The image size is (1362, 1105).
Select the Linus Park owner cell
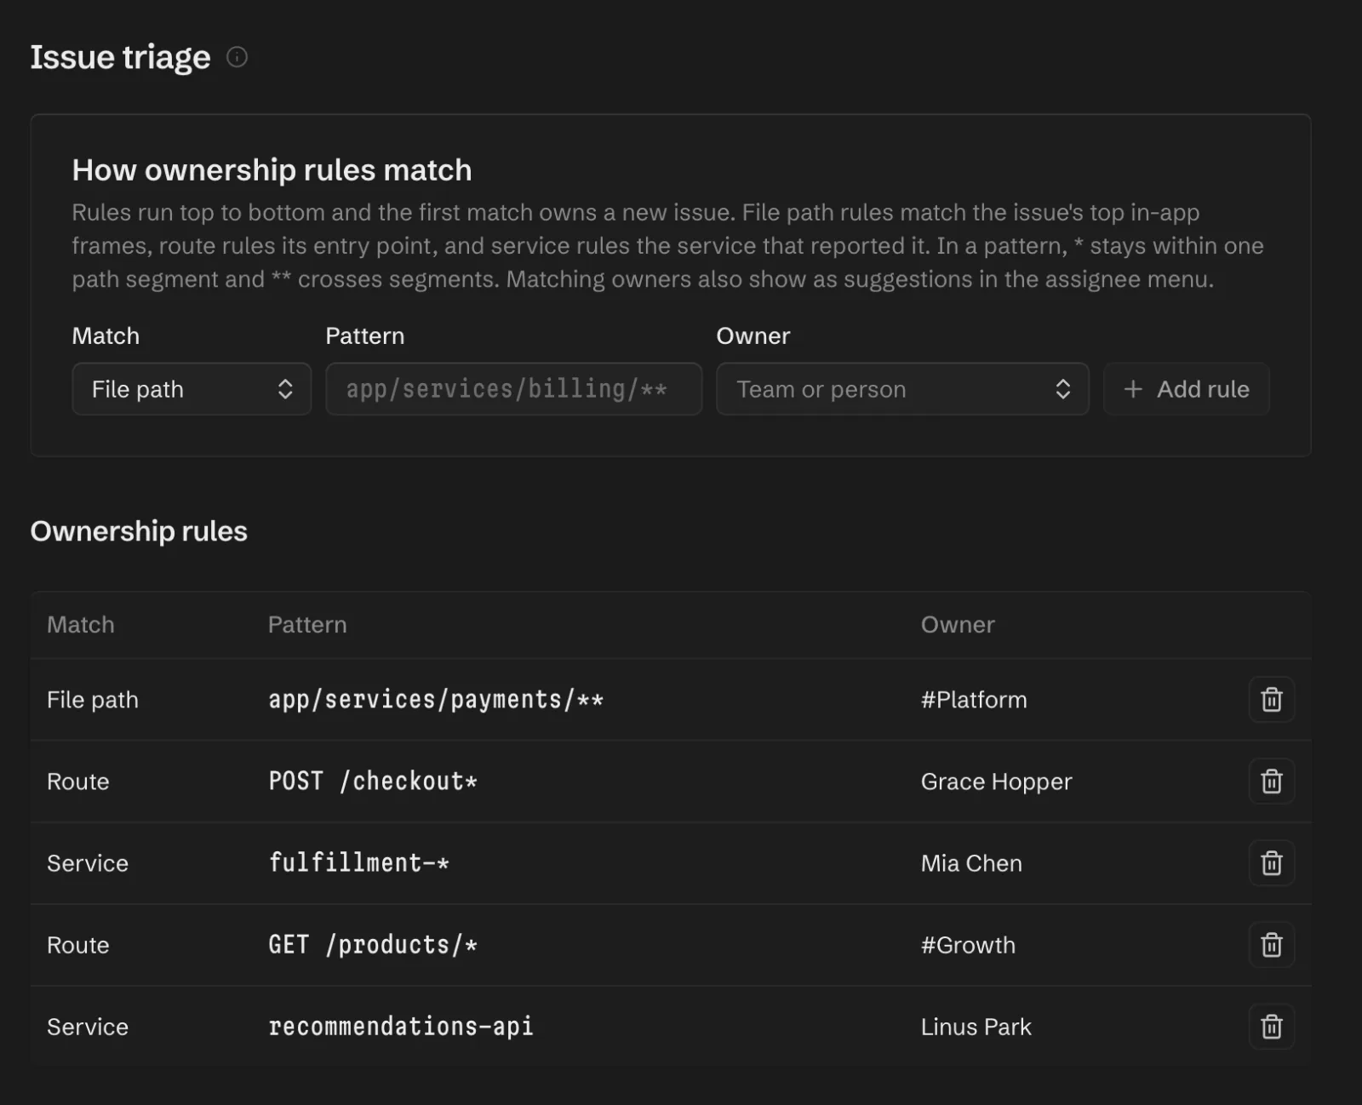coord(976,1027)
